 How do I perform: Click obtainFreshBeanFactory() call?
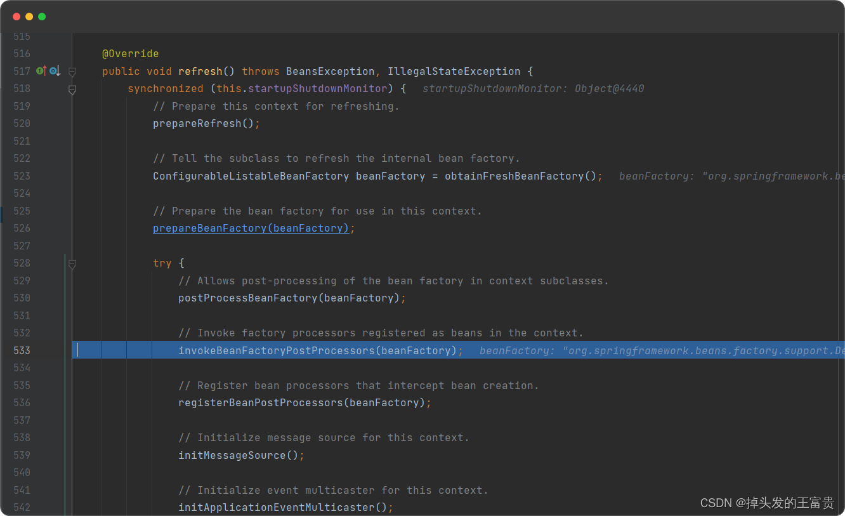point(521,176)
